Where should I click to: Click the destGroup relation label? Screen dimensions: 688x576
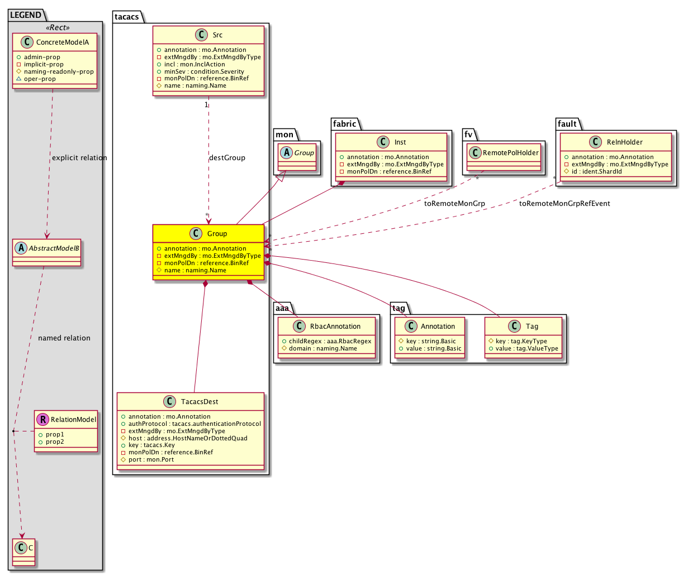pos(227,158)
